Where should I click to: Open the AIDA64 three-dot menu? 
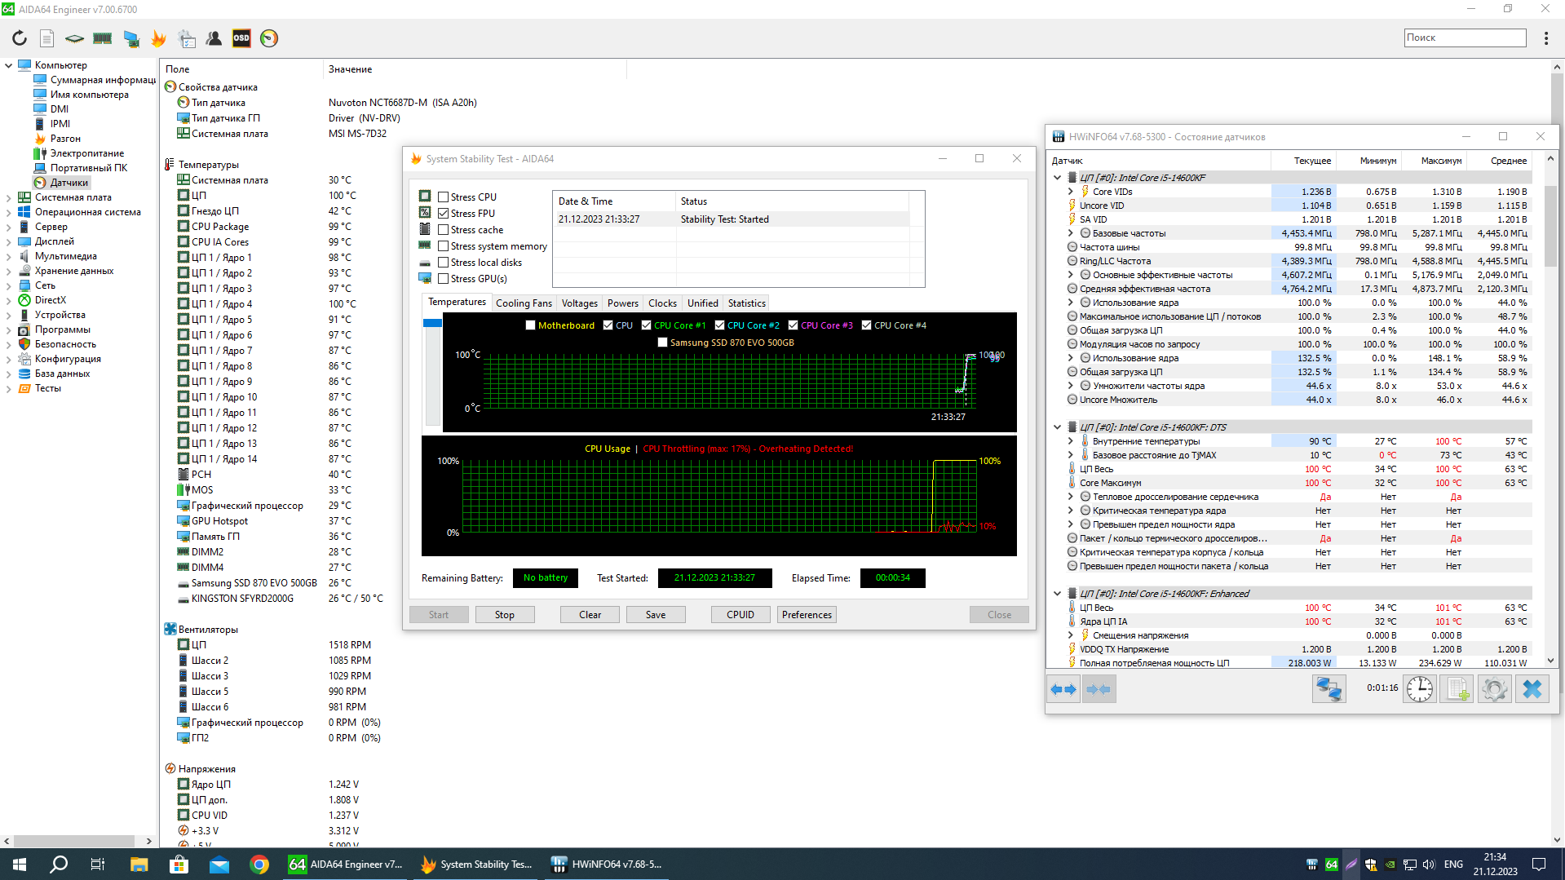coord(1545,38)
